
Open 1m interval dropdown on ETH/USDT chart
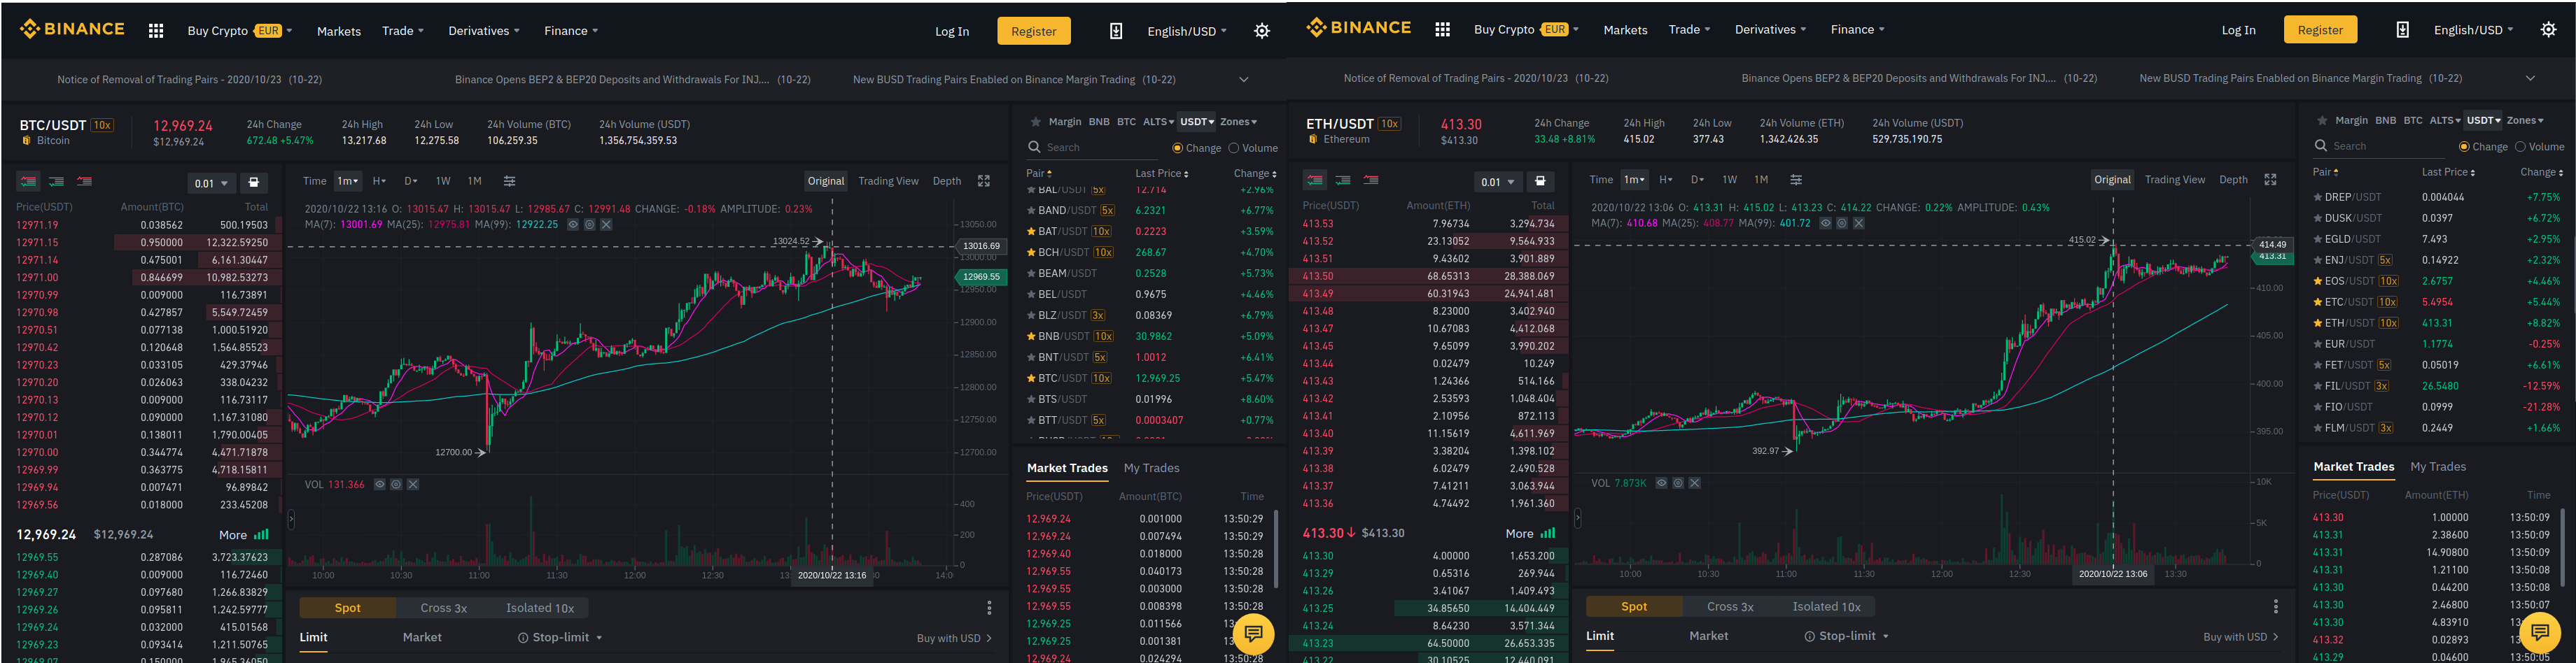coord(1634,180)
